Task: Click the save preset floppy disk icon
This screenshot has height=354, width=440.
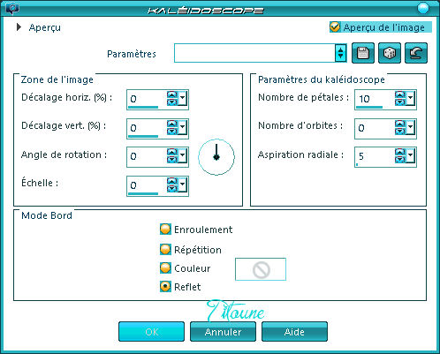Action: pos(363,53)
